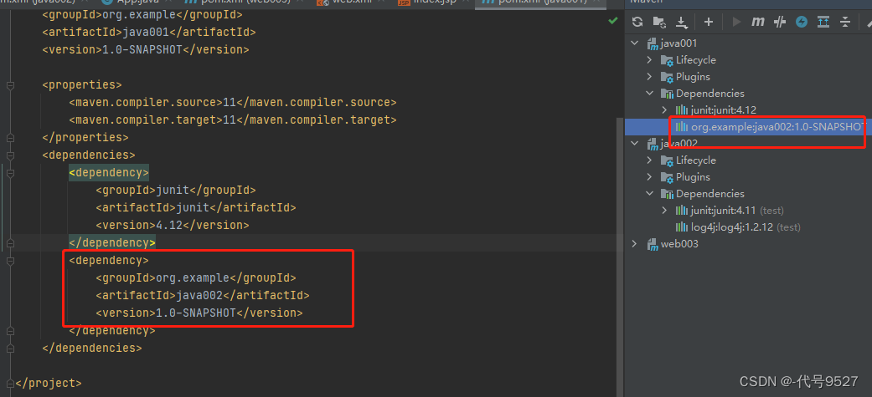Select org.example:java002:1.0-SNAPSHOT dependency row
Screen dimensions: 872x397
[x=748, y=126]
